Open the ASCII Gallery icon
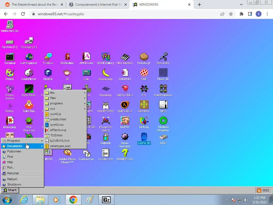 pos(106,59)
